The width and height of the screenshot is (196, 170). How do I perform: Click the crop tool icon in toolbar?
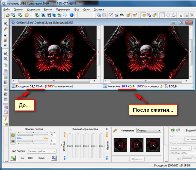pos(111,15)
